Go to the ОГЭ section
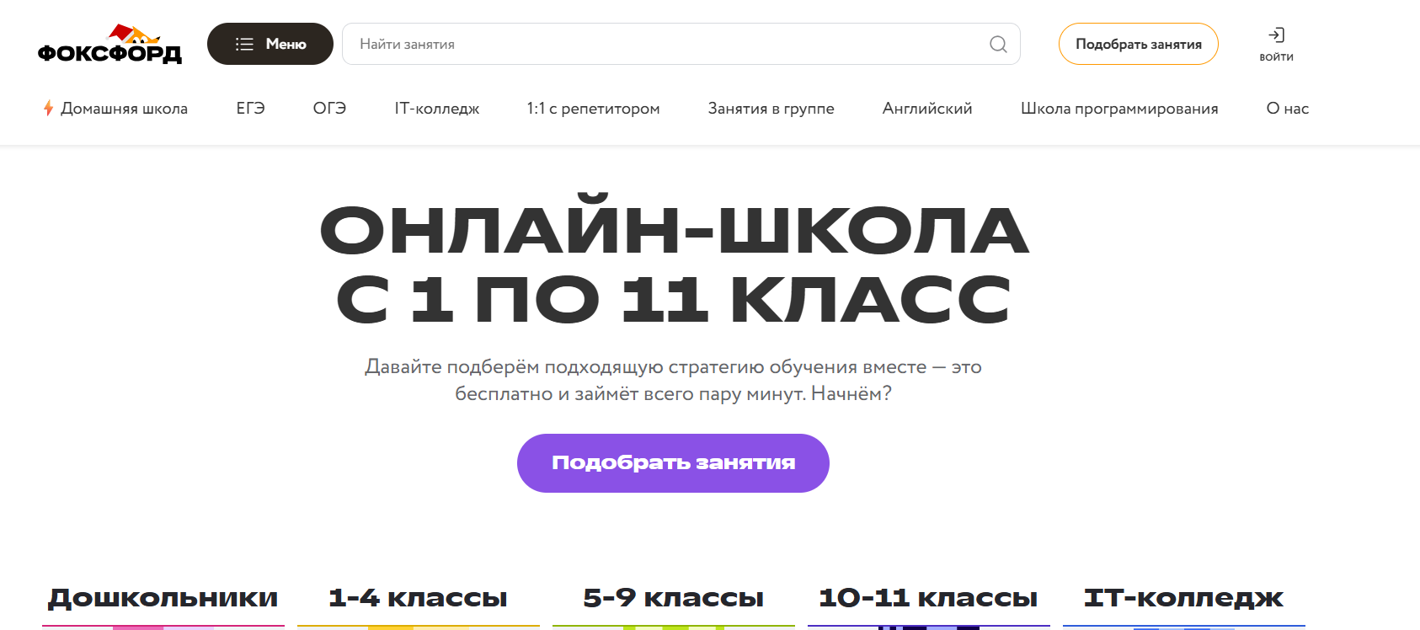The height and width of the screenshot is (630, 1420). [329, 109]
